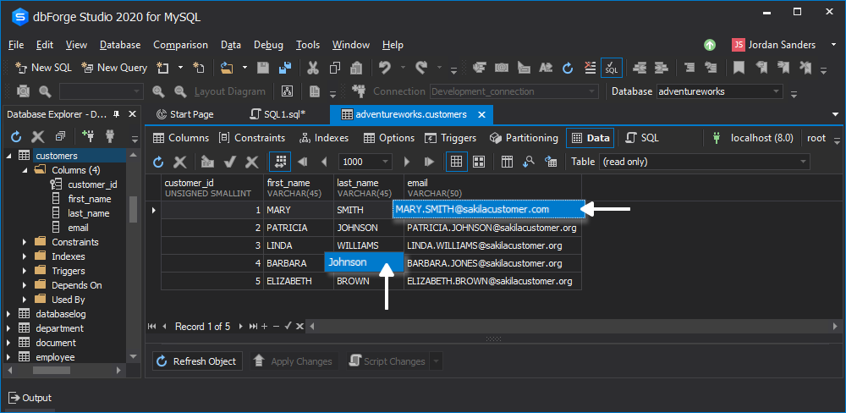Click the green update notification icon

click(710, 45)
